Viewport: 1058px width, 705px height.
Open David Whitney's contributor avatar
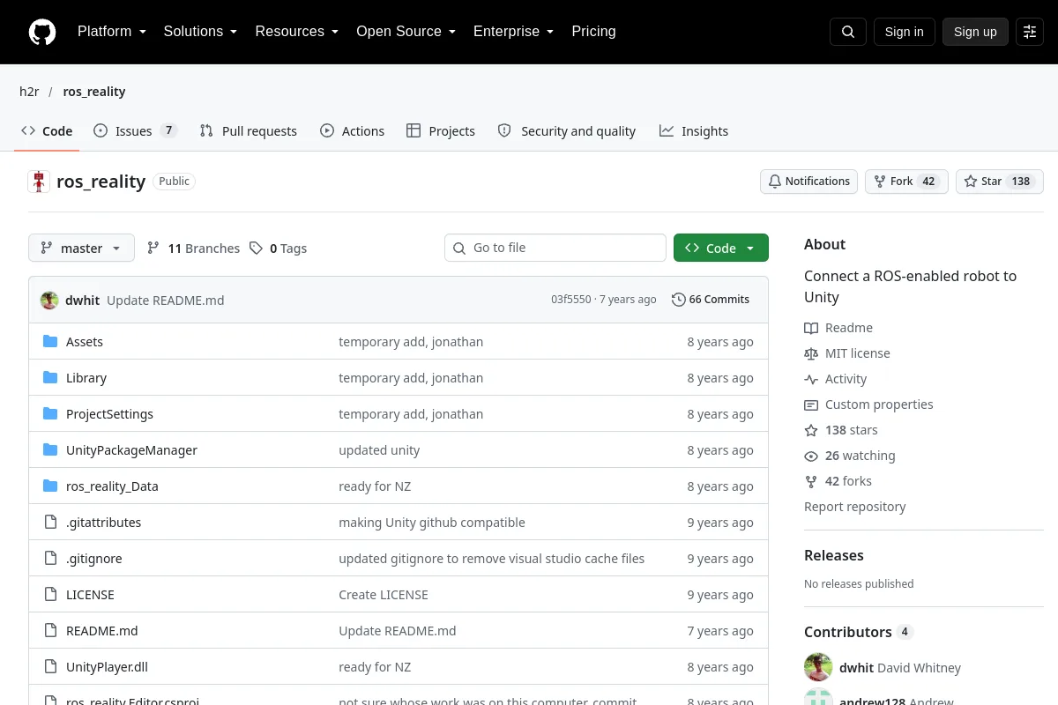[818, 667]
